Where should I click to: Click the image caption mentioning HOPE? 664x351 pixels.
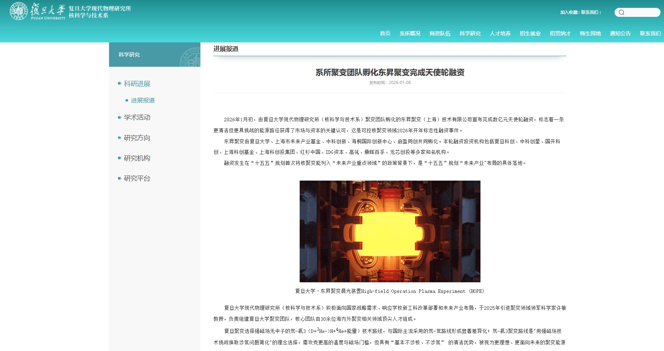point(390,291)
